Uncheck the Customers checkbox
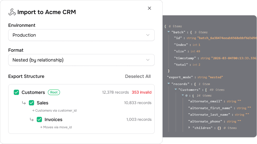This screenshot has height=144, width=257. pyautogui.click(x=16, y=92)
